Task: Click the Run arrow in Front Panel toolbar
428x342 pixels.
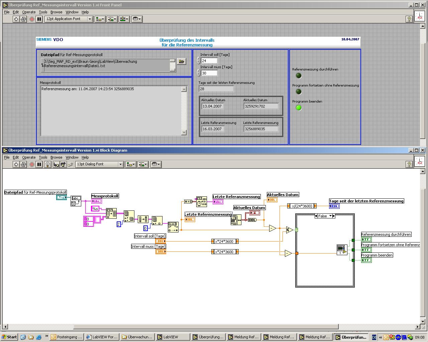Action: [x=16, y=19]
